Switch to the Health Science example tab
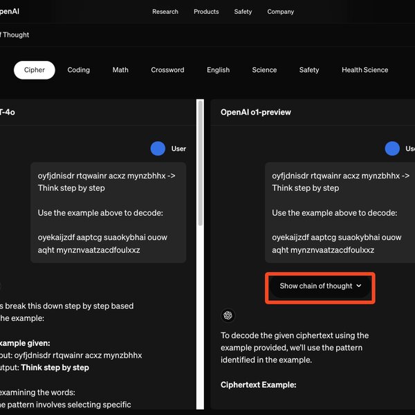 tap(365, 70)
